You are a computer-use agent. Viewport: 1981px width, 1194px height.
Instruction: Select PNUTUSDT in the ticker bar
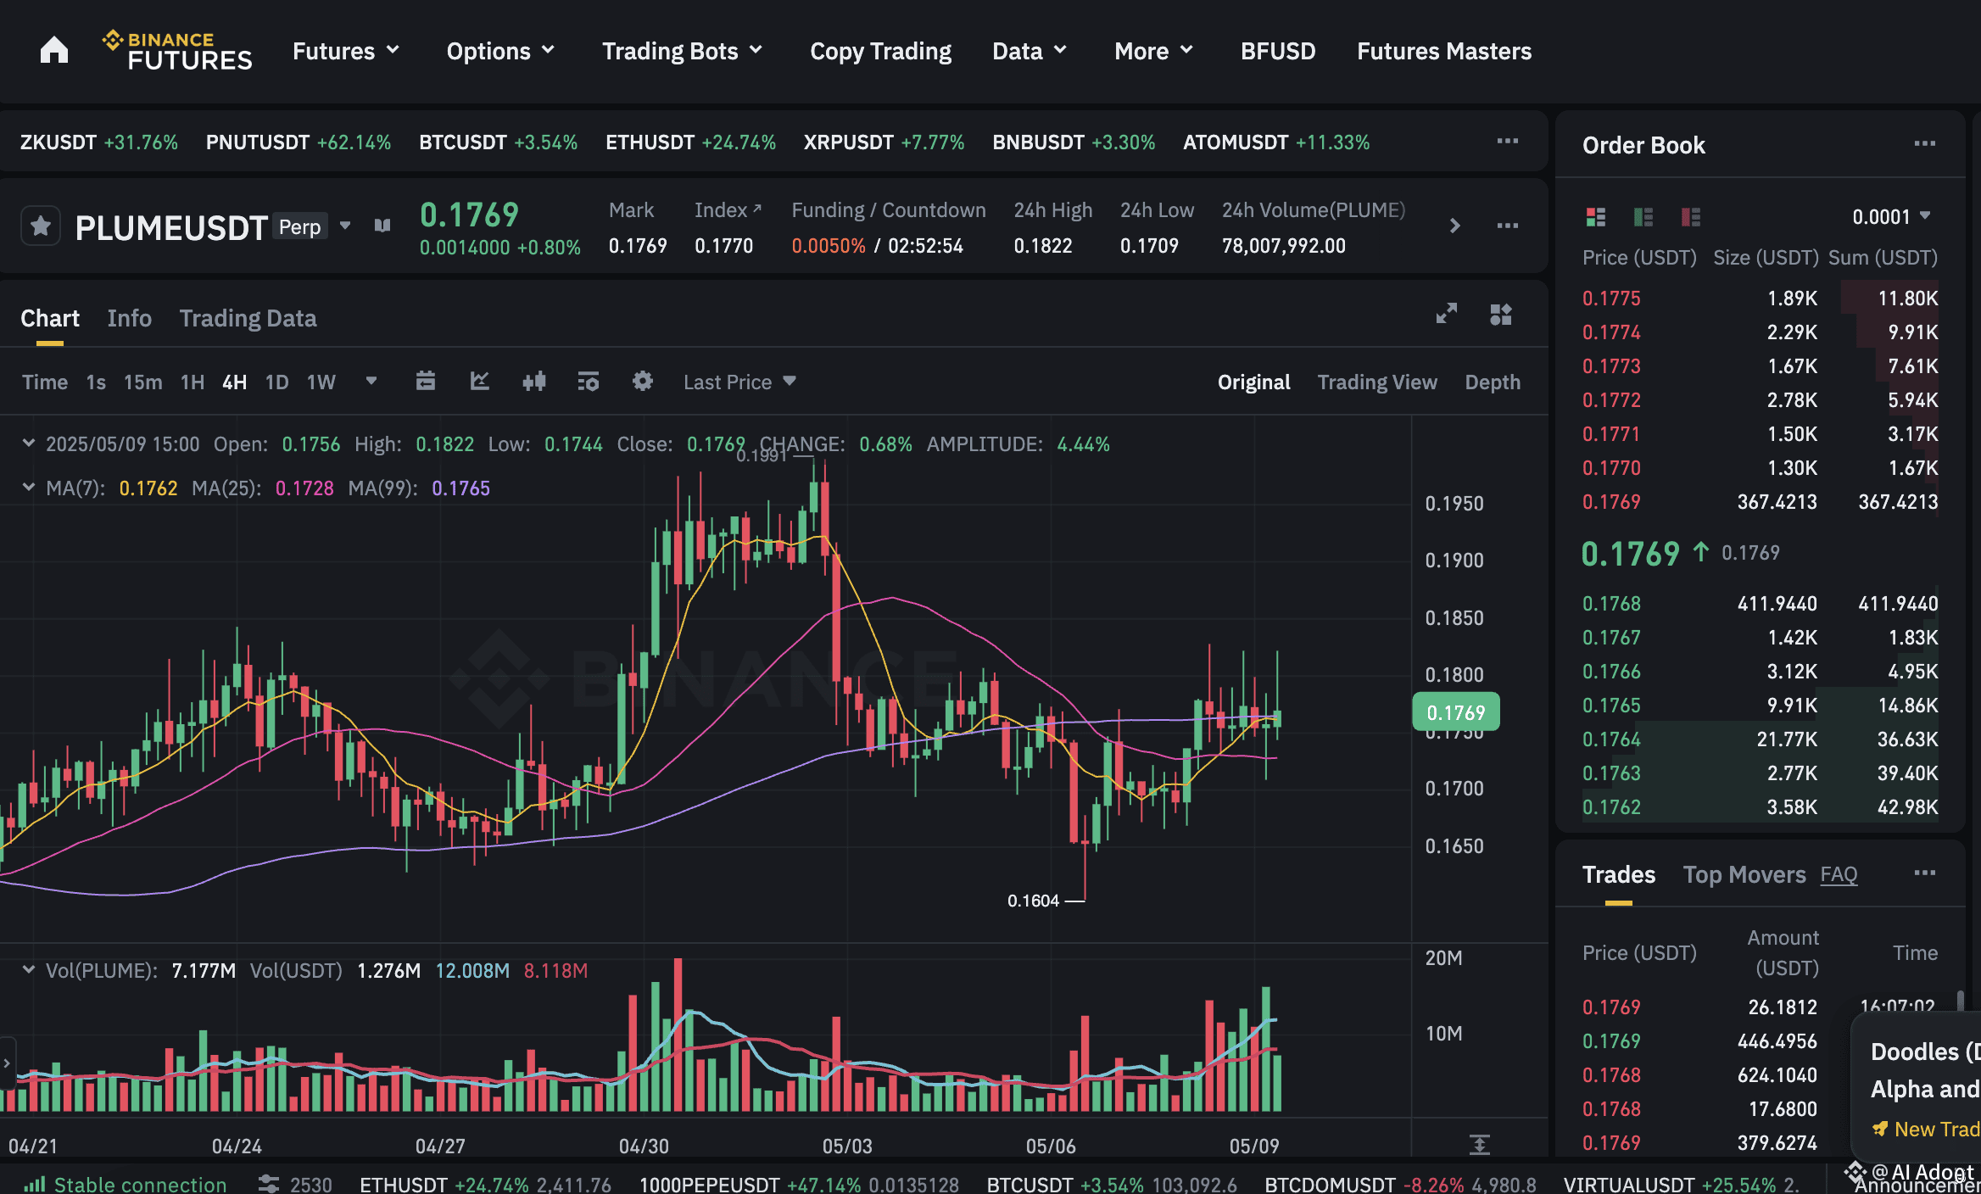(x=299, y=142)
